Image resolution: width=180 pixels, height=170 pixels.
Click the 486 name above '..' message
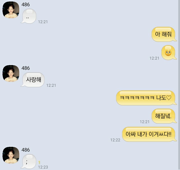click(25, 4)
